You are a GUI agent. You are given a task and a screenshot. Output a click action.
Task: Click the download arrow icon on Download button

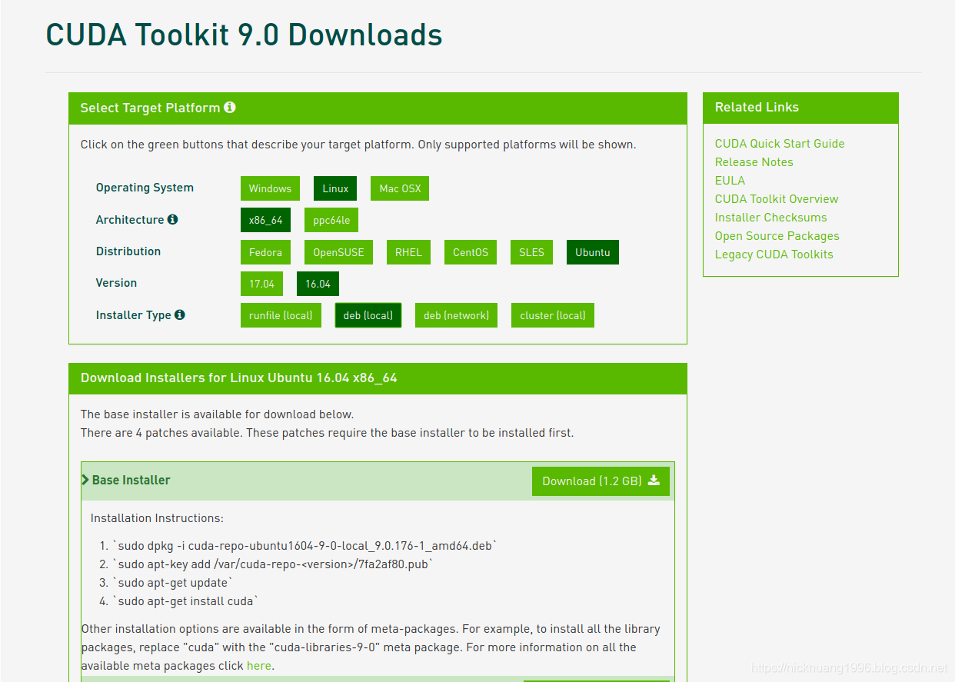point(654,481)
